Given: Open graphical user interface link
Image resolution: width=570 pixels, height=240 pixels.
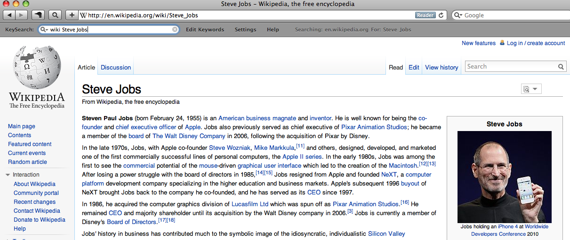Looking at the screenshot, I should (269, 166).
